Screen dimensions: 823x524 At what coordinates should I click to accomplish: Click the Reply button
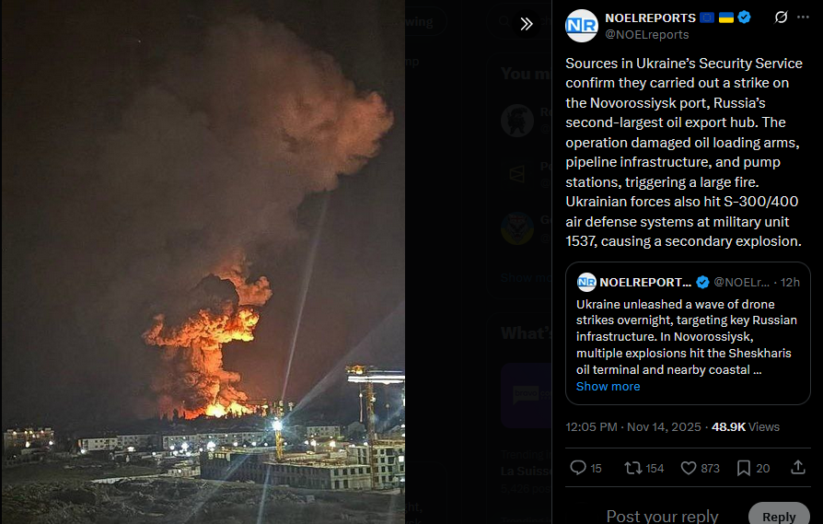(779, 515)
